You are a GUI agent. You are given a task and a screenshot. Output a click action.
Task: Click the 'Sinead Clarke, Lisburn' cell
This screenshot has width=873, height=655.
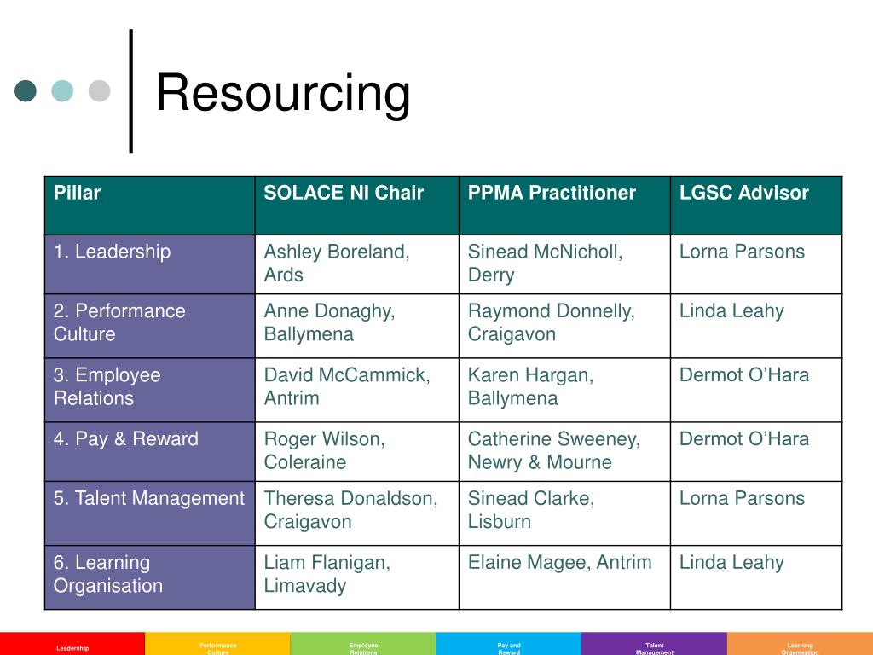pos(564,513)
